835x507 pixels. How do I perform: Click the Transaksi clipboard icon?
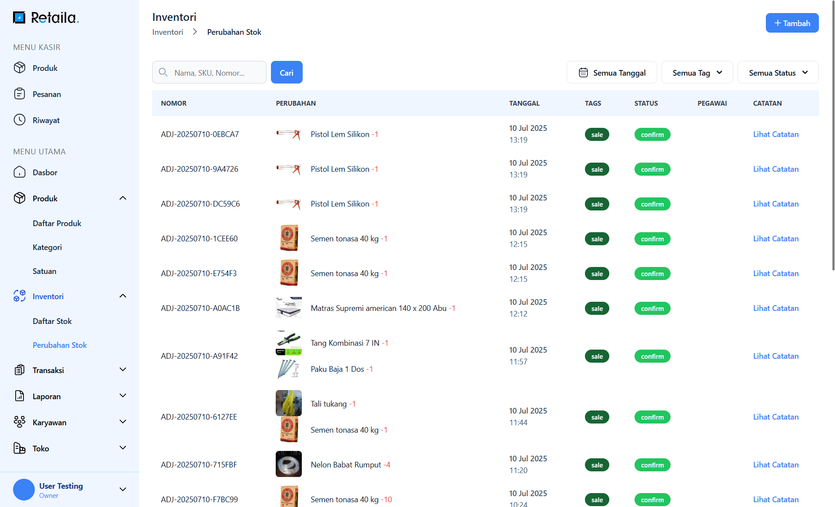pyautogui.click(x=20, y=370)
